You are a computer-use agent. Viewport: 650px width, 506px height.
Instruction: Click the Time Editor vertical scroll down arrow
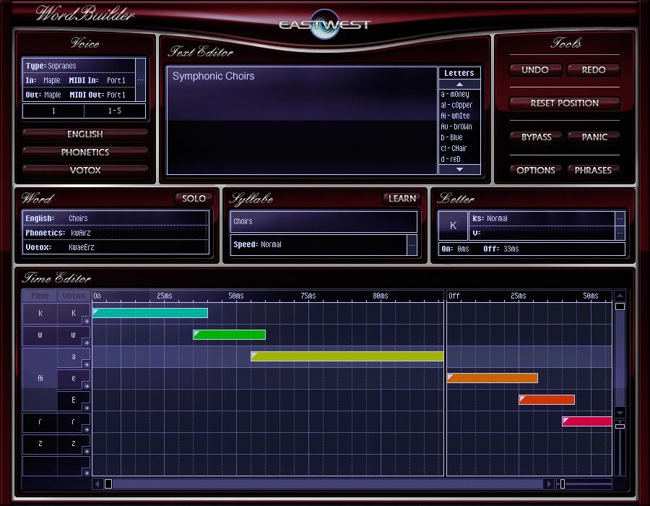(x=620, y=413)
